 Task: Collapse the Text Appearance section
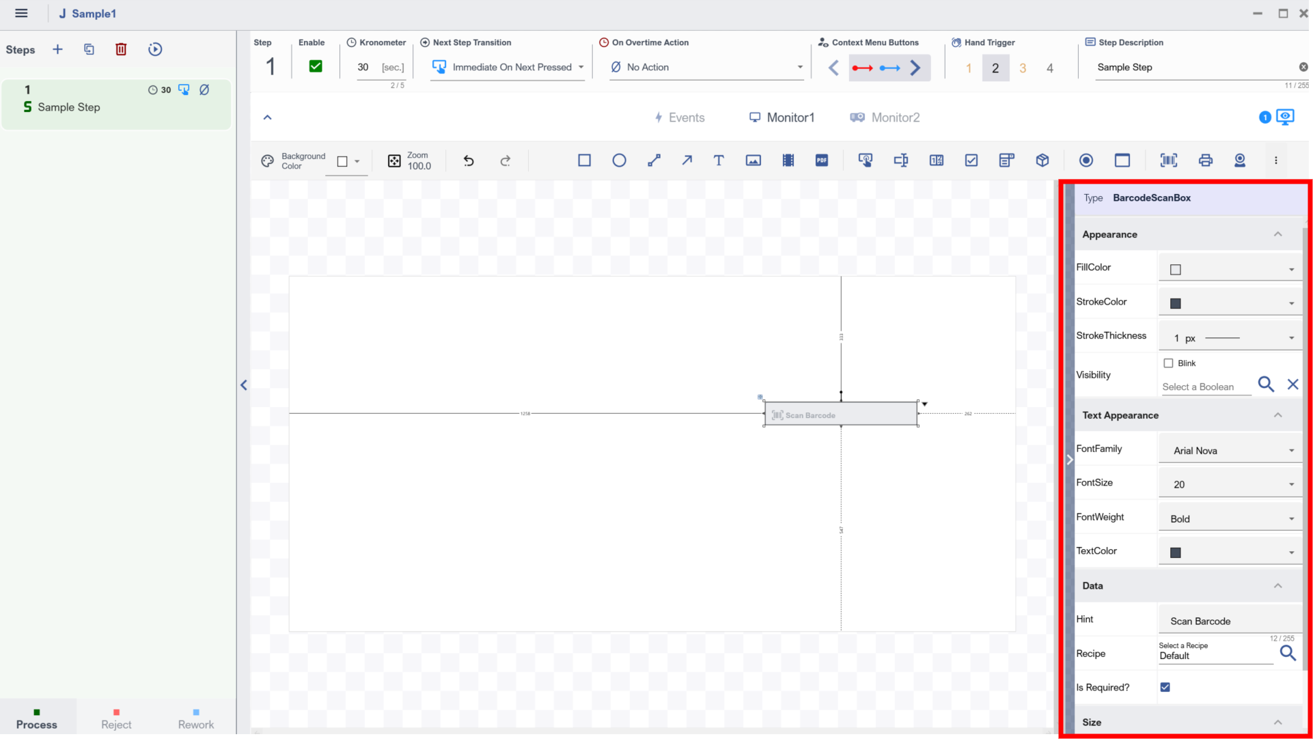coord(1277,415)
